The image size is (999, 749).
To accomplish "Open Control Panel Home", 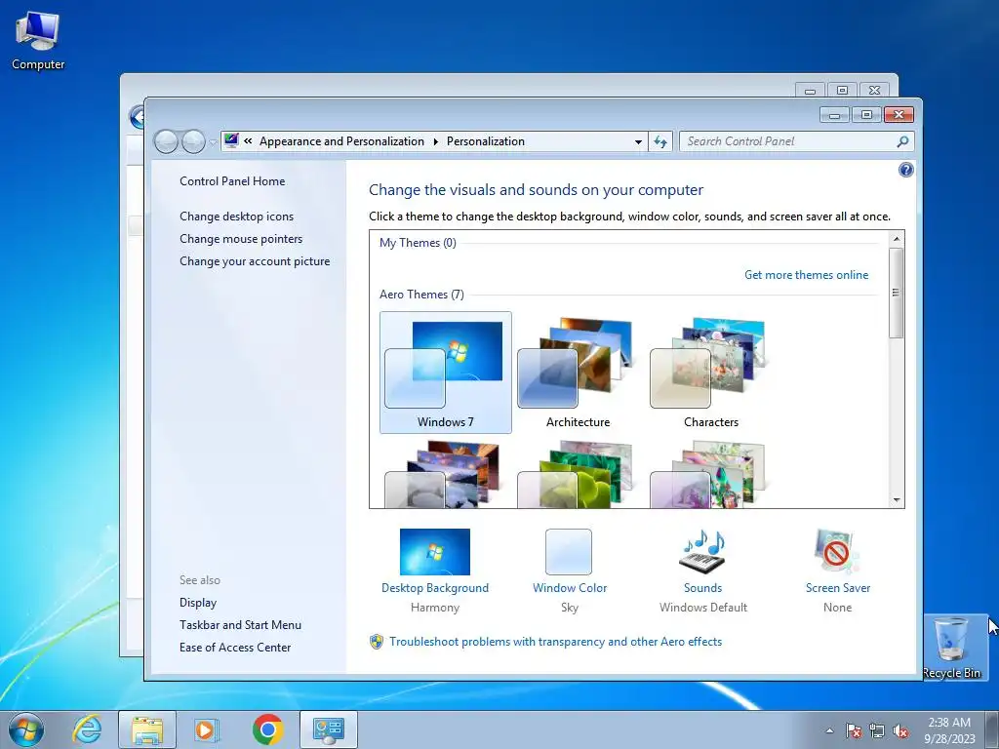I will tap(232, 180).
